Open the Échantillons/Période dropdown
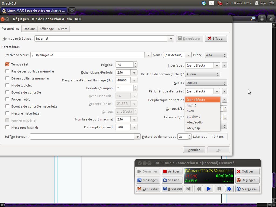Viewport: 276px width, 207px height. tap(134, 73)
